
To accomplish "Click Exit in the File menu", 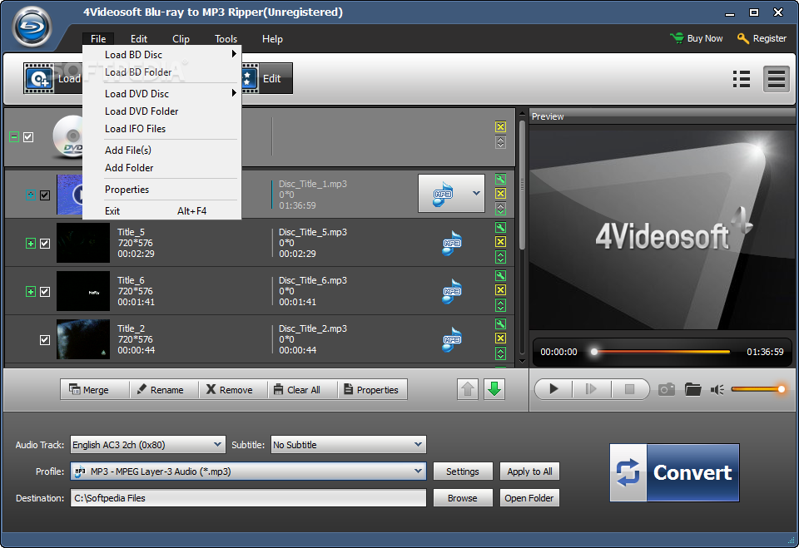I will point(162,211).
